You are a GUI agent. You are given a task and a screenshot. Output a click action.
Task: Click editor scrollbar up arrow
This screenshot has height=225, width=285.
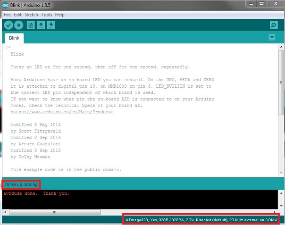[281, 47]
